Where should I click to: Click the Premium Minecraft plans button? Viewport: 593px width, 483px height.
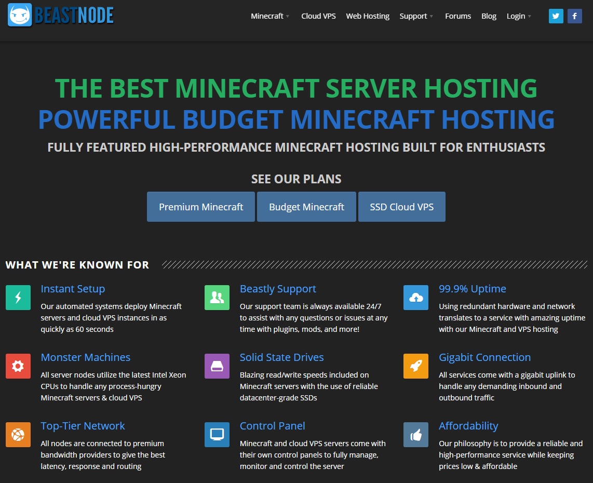point(200,206)
